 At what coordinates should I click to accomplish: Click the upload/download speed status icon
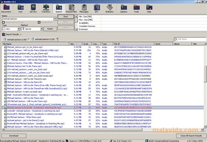(x=111, y=141)
